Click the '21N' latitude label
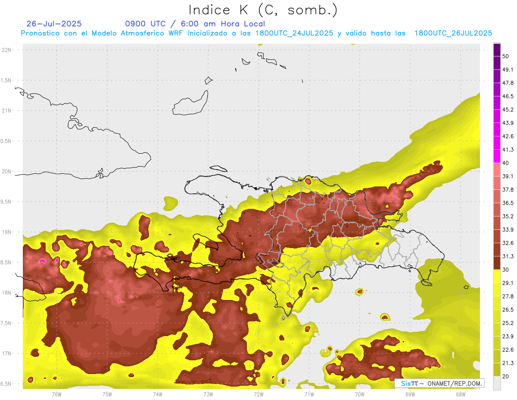The height and width of the screenshot is (400, 517). point(7,110)
